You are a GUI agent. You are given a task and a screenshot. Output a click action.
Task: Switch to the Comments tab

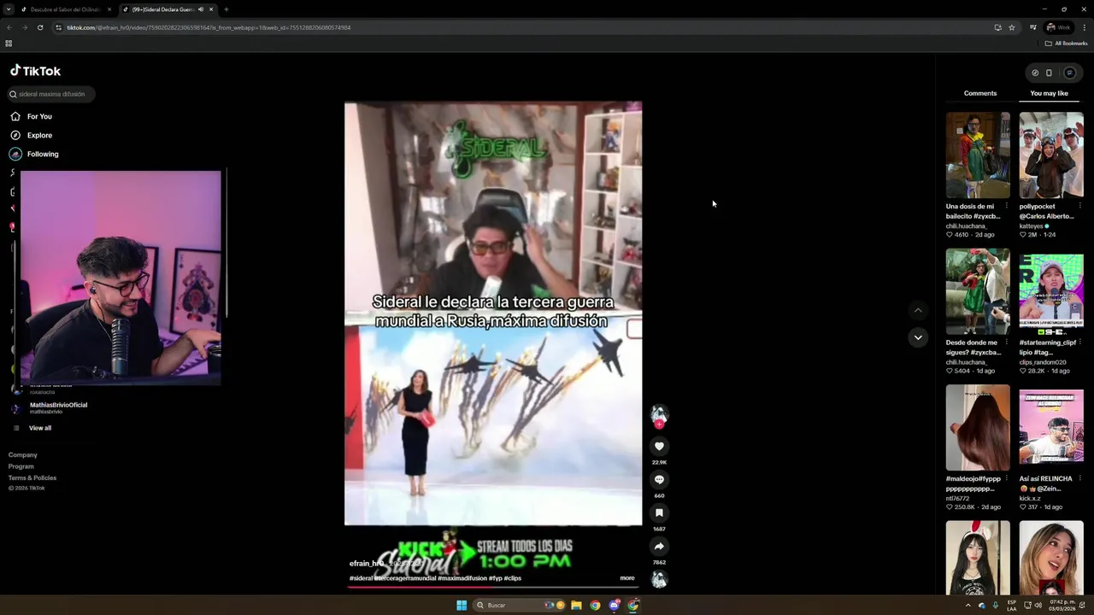[x=980, y=93]
